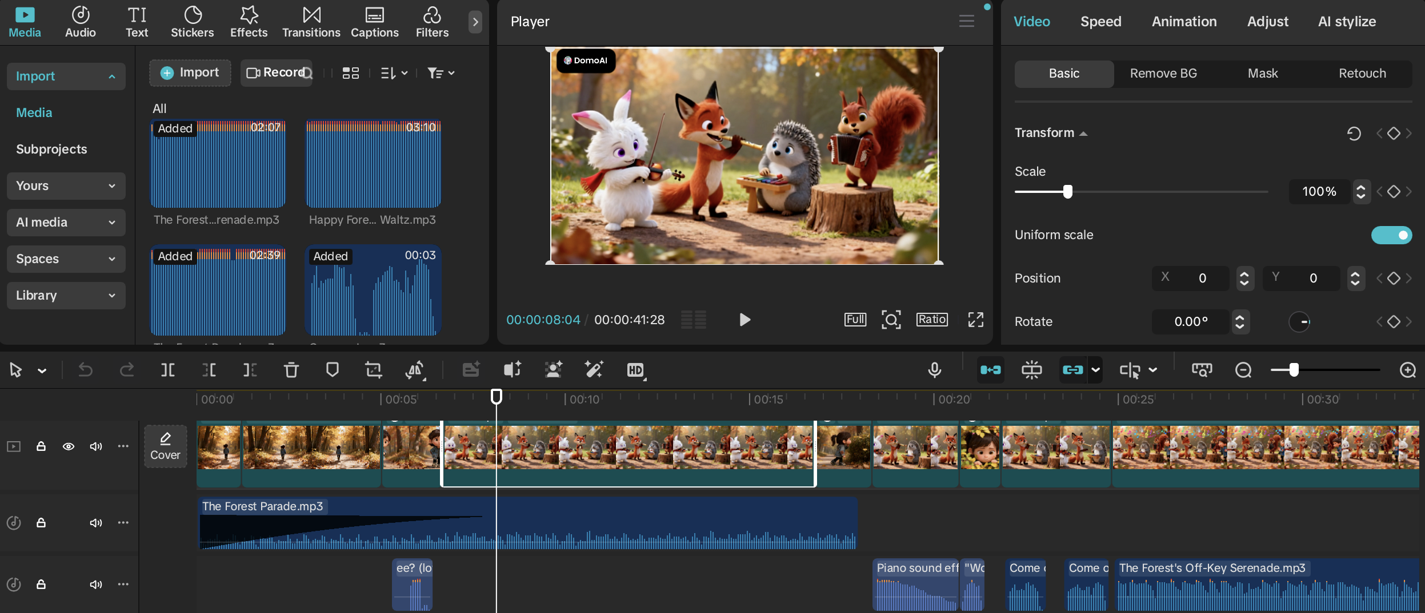This screenshot has width=1425, height=613.
Task: Open the Stickers panel
Action: click(x=192, y=22)
